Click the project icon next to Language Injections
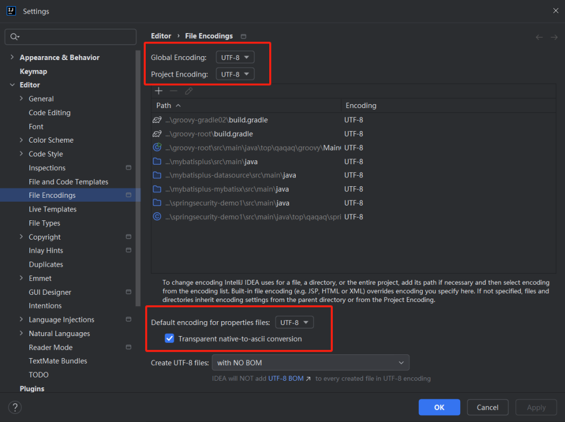 129,320
